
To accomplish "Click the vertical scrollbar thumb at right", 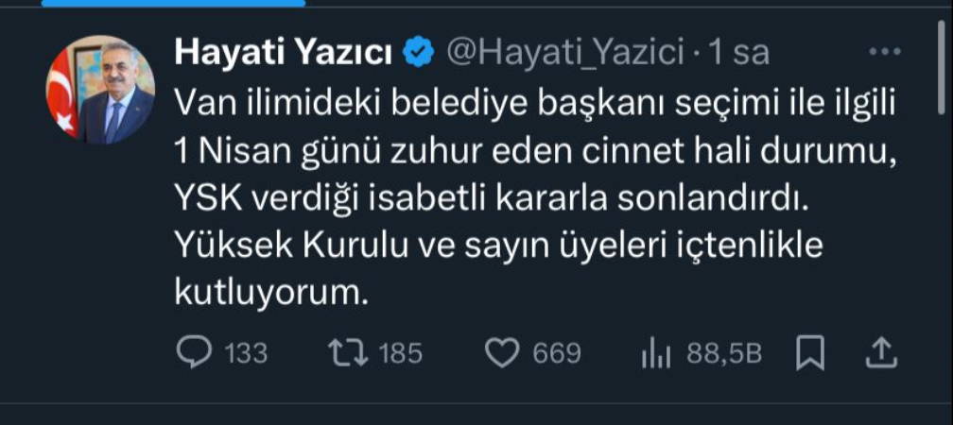I will pyautogui.click(x=943, y=67).
